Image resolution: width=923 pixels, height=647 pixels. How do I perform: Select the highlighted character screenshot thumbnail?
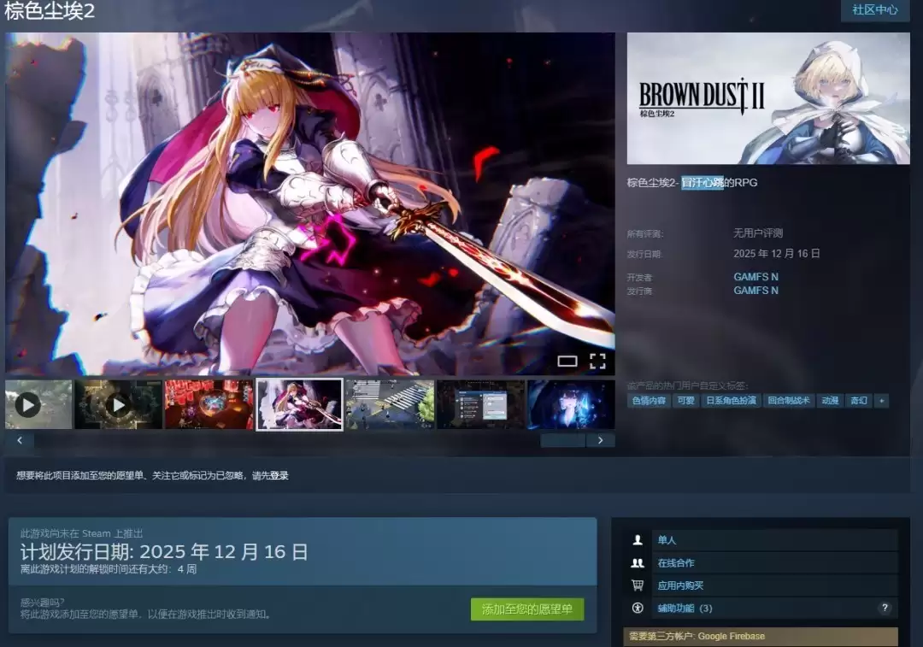(x=299, y=403)
